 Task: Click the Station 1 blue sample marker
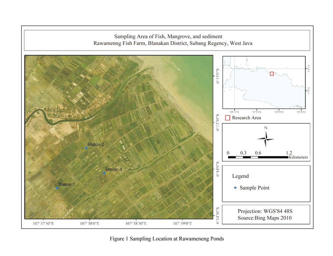[57, 188]
